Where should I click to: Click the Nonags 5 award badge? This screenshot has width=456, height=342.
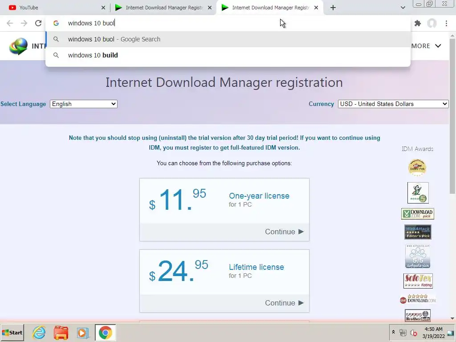coord(418,193)
